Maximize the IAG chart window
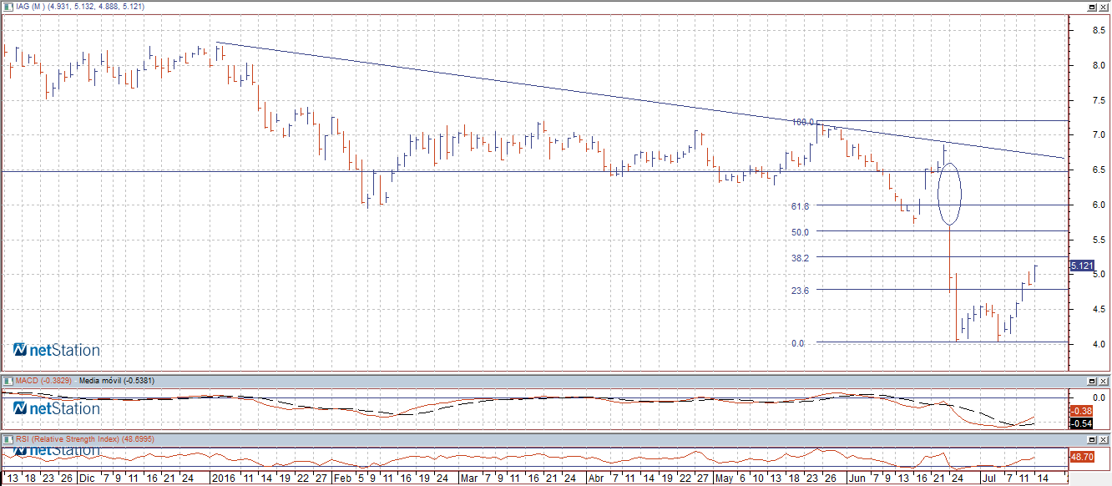This screenshot has height=486, width=1112. coord(1092,8)
